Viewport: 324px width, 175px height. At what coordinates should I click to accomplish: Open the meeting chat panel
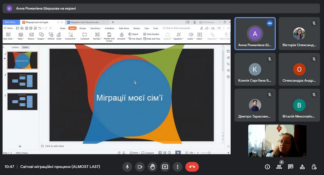click(290, 167)
